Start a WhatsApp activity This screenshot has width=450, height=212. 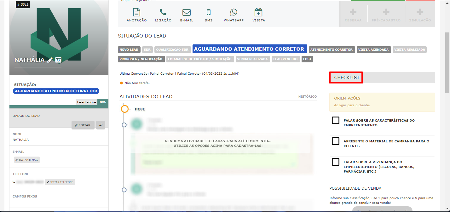click(x=234, y=12)
